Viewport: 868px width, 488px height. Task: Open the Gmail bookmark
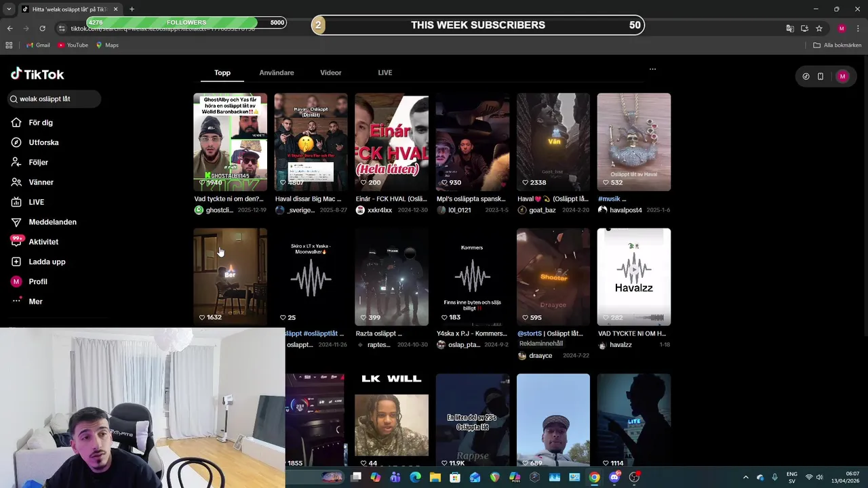pos(38,45)
